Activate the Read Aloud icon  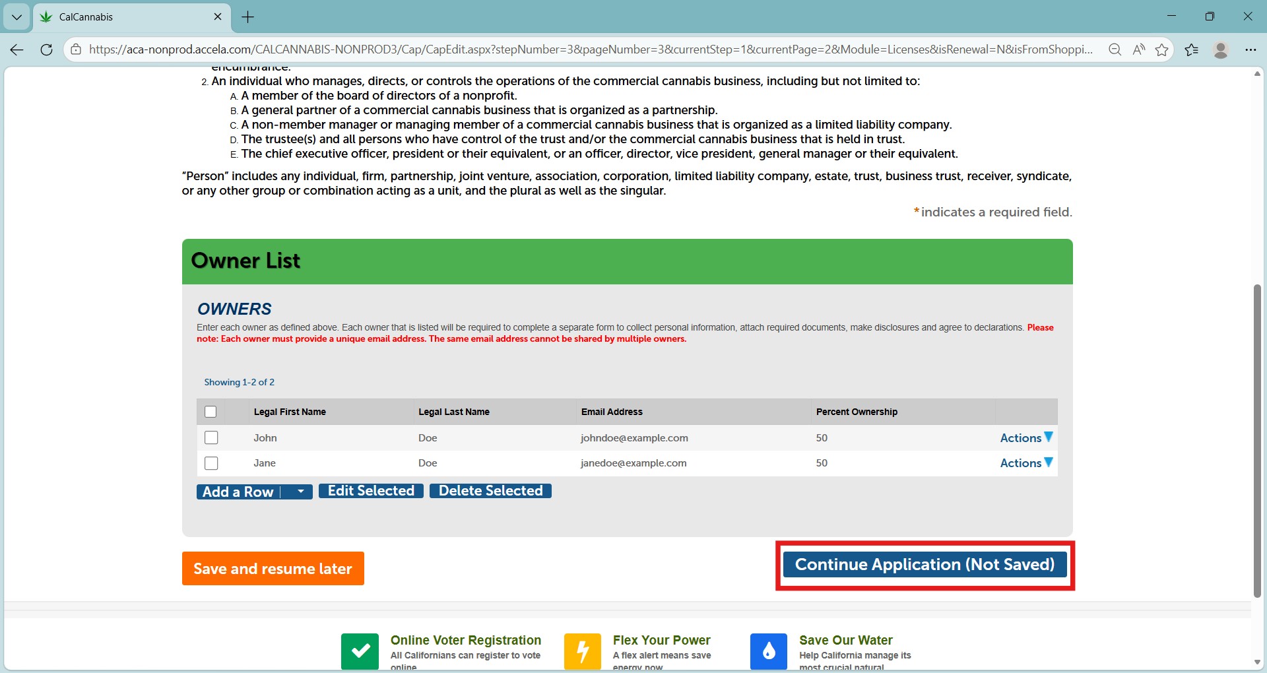[1138, 49]
